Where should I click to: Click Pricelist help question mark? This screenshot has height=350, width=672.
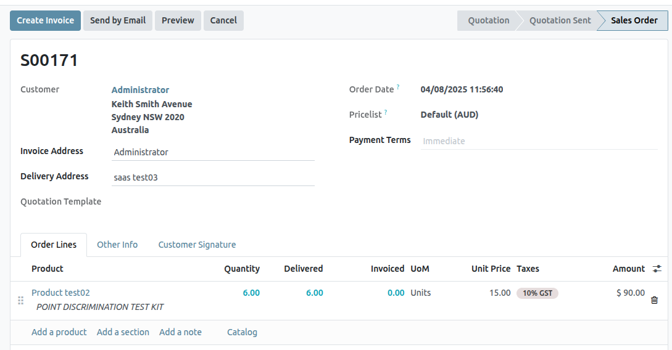pyautogui.click(x=386, y=113)
